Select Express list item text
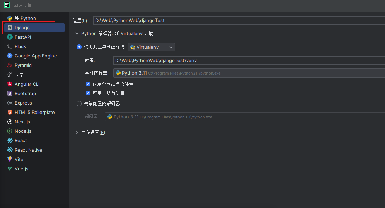This screenshot has width=385, height=208. [23, 103]
